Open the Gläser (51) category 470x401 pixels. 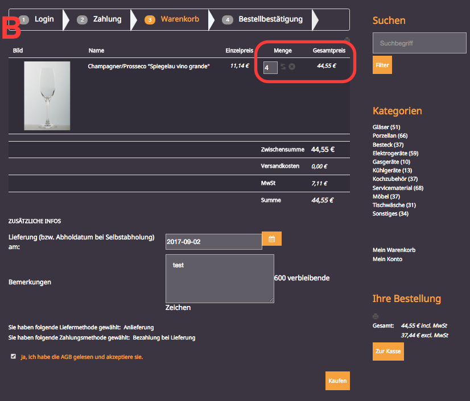[386, 127]
